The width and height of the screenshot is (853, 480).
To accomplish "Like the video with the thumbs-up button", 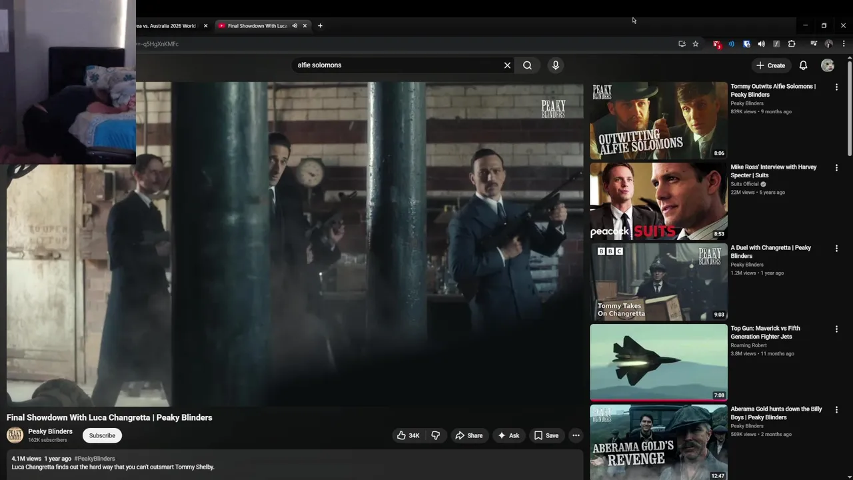I will coord(408,435).
